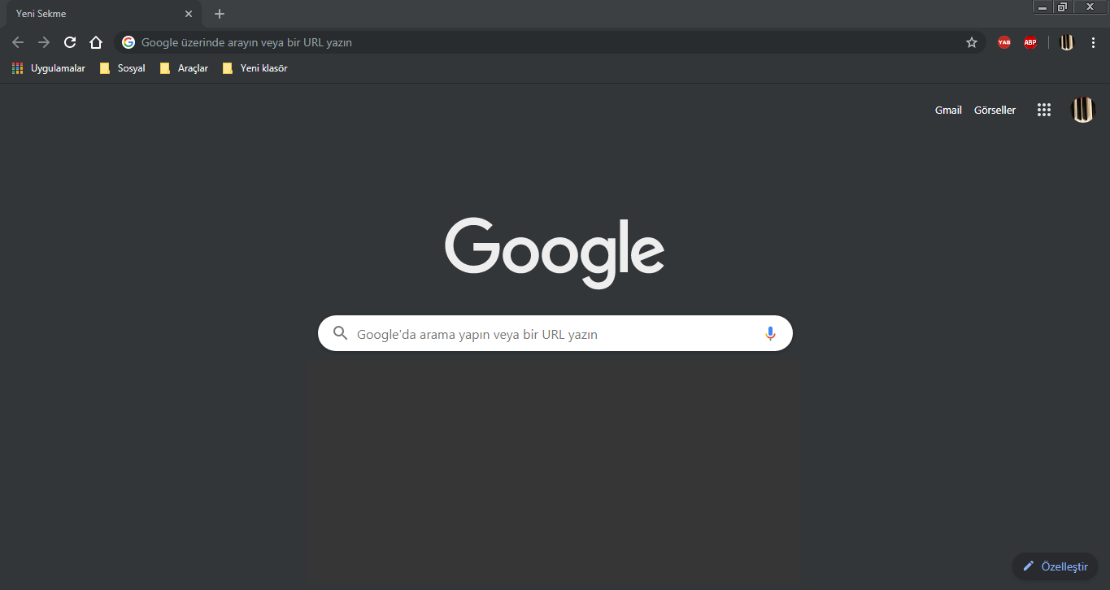Bookmark this page with the star icon
This screenshot has height=590, width=1110.
pos(972,42)
